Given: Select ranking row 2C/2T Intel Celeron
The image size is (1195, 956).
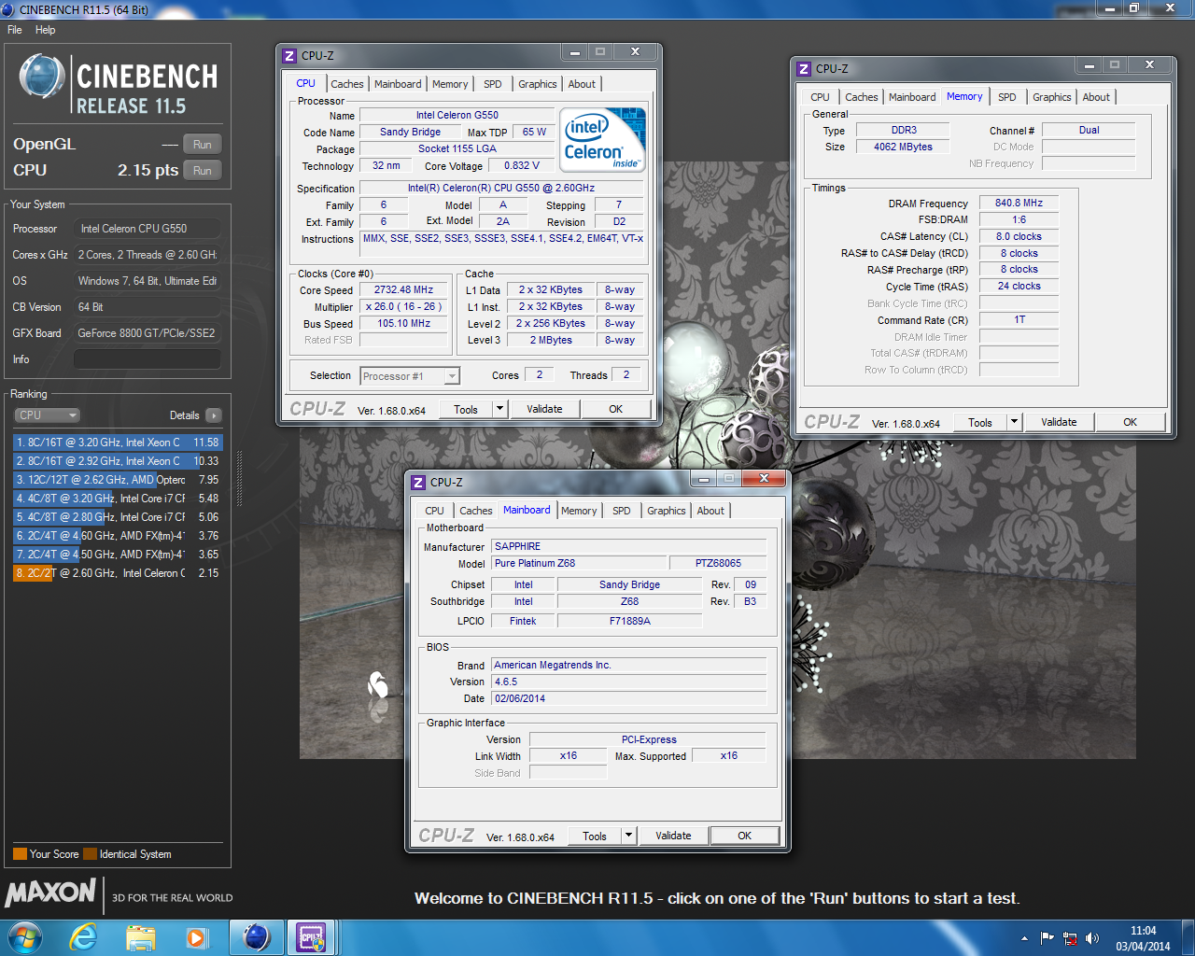Looking at the screenshot, I should 118,573.
